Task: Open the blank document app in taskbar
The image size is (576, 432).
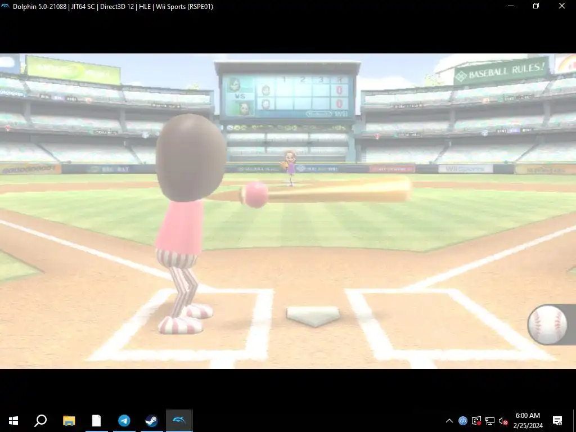Action: 96,421
